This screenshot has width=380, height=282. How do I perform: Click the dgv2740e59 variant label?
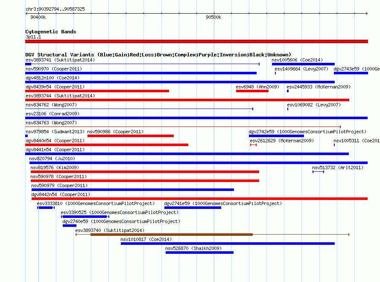121,221
